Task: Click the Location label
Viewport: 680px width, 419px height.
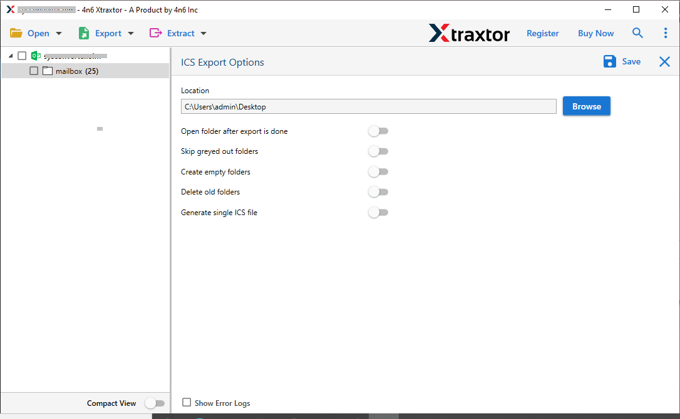Action: (195, 91)
